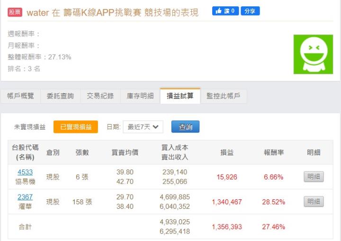Image resolution: width=341 pixels, height=241 pixels.
Task: Click the 損益 column header
Action: click(227, 152)
